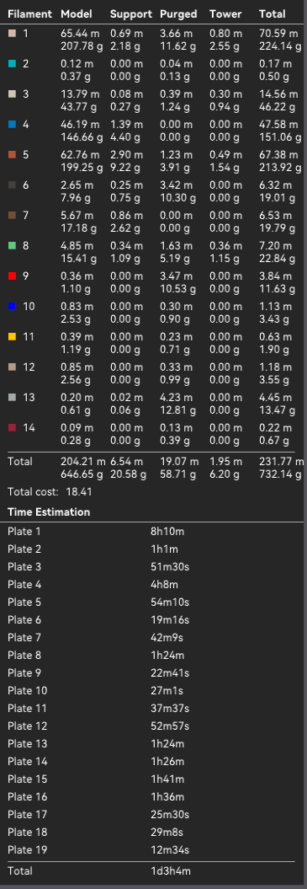Image resolution: width=307 pixels, height=889 pixels.
Task: Click the 29m8s time value
Action: click(167, 833)
